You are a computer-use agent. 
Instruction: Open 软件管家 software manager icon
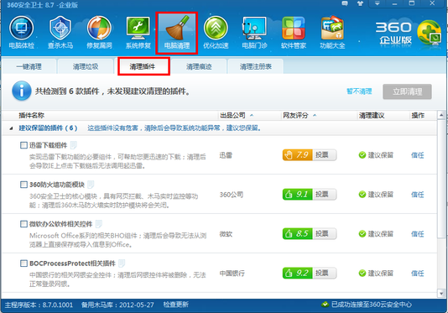tap(294, 32)
